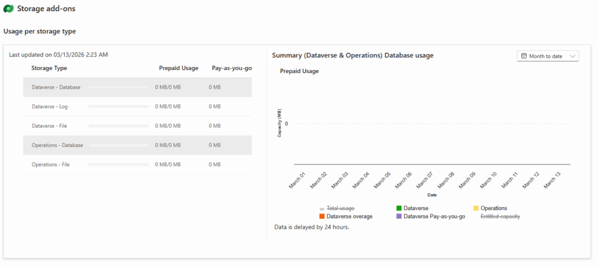Choose the Dataverse - Log storage row

pyautogui.click(x=137, y=106)
